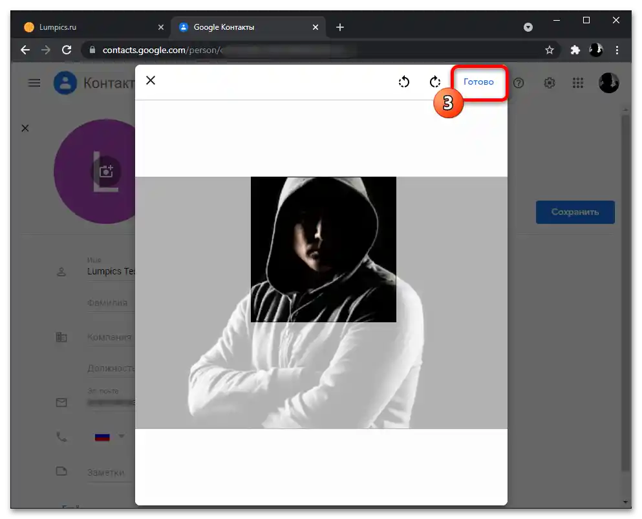Screen dimensions: 642x519
Task: Click the Готово button
Action: tap(478, 82)
